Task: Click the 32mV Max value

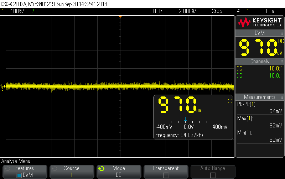Action: click(275, 126)
